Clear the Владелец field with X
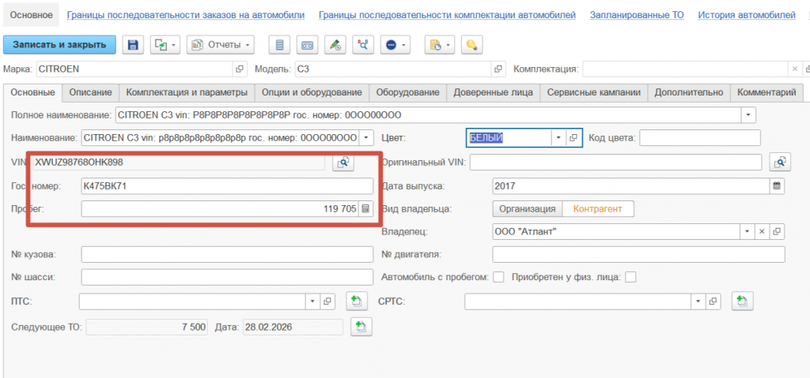The width and height of the screenshot is (810, 378). tap(762, 232)
